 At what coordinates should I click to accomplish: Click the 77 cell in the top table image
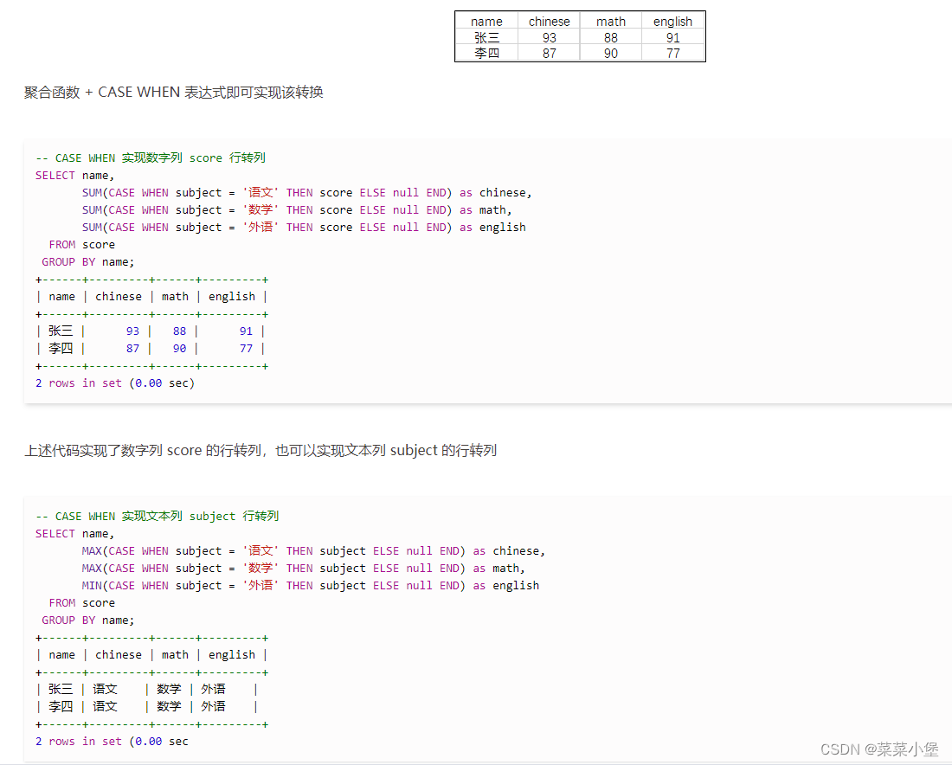click(x=672, y=54)
